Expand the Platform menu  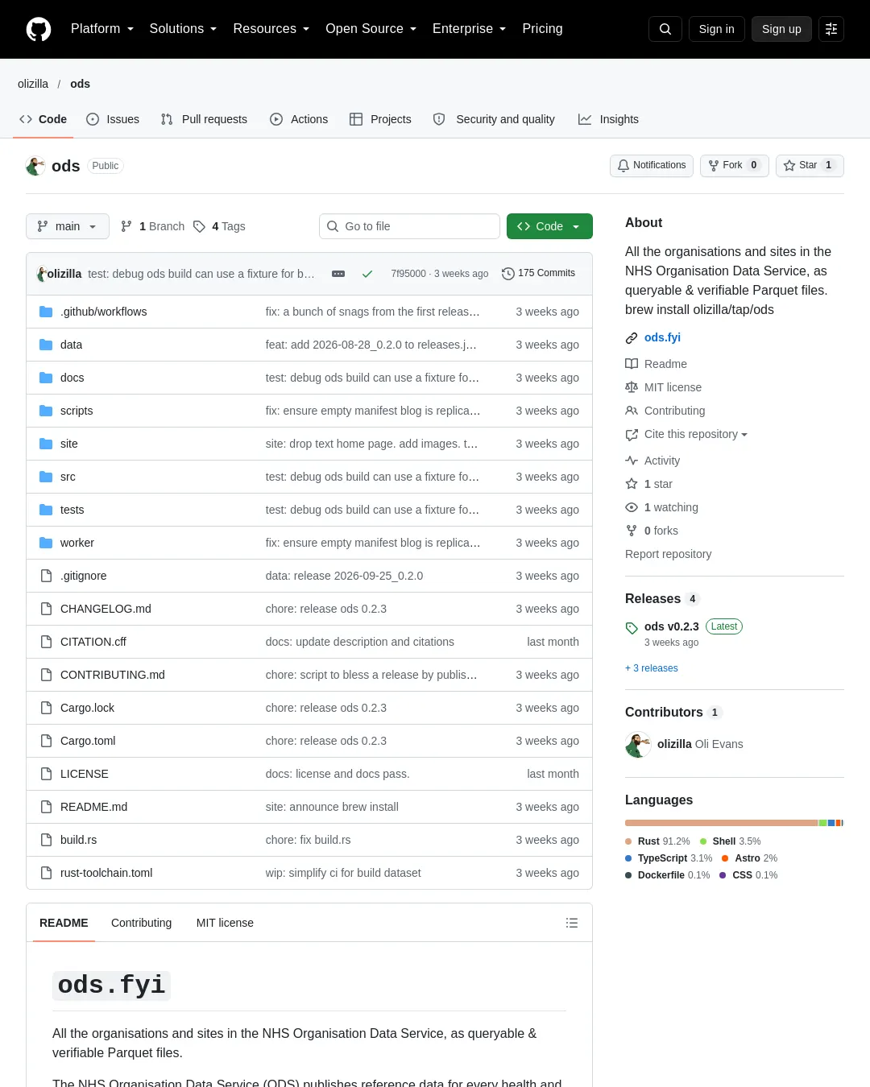pyautogui.click(x=102, y=29)
